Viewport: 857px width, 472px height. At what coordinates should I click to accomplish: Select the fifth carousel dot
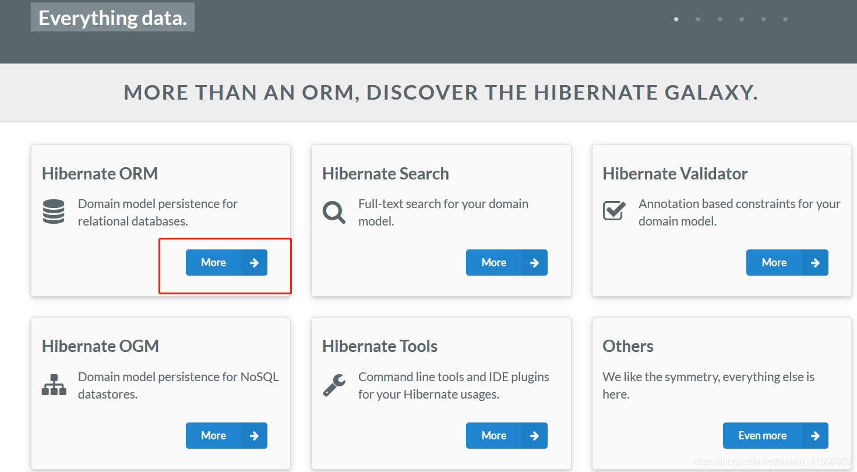(763, 19)
